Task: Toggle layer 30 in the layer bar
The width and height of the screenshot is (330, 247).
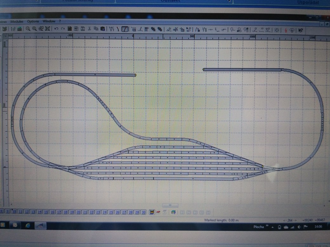Action: coord(143,212)
